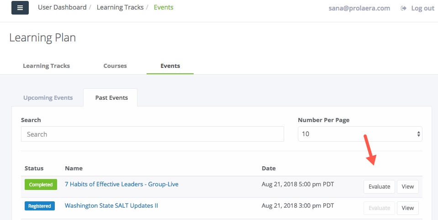Select the Past Events tab

111,98
